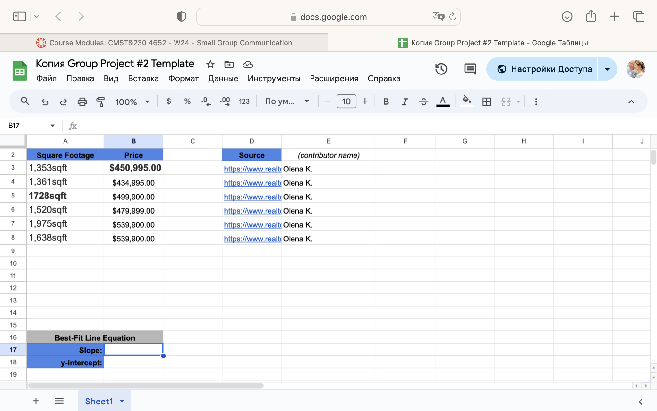Open the toolbar's three-dot overflow menu
Image resolution: width=657 pixels, height=411 pixels.
point(536,102)
